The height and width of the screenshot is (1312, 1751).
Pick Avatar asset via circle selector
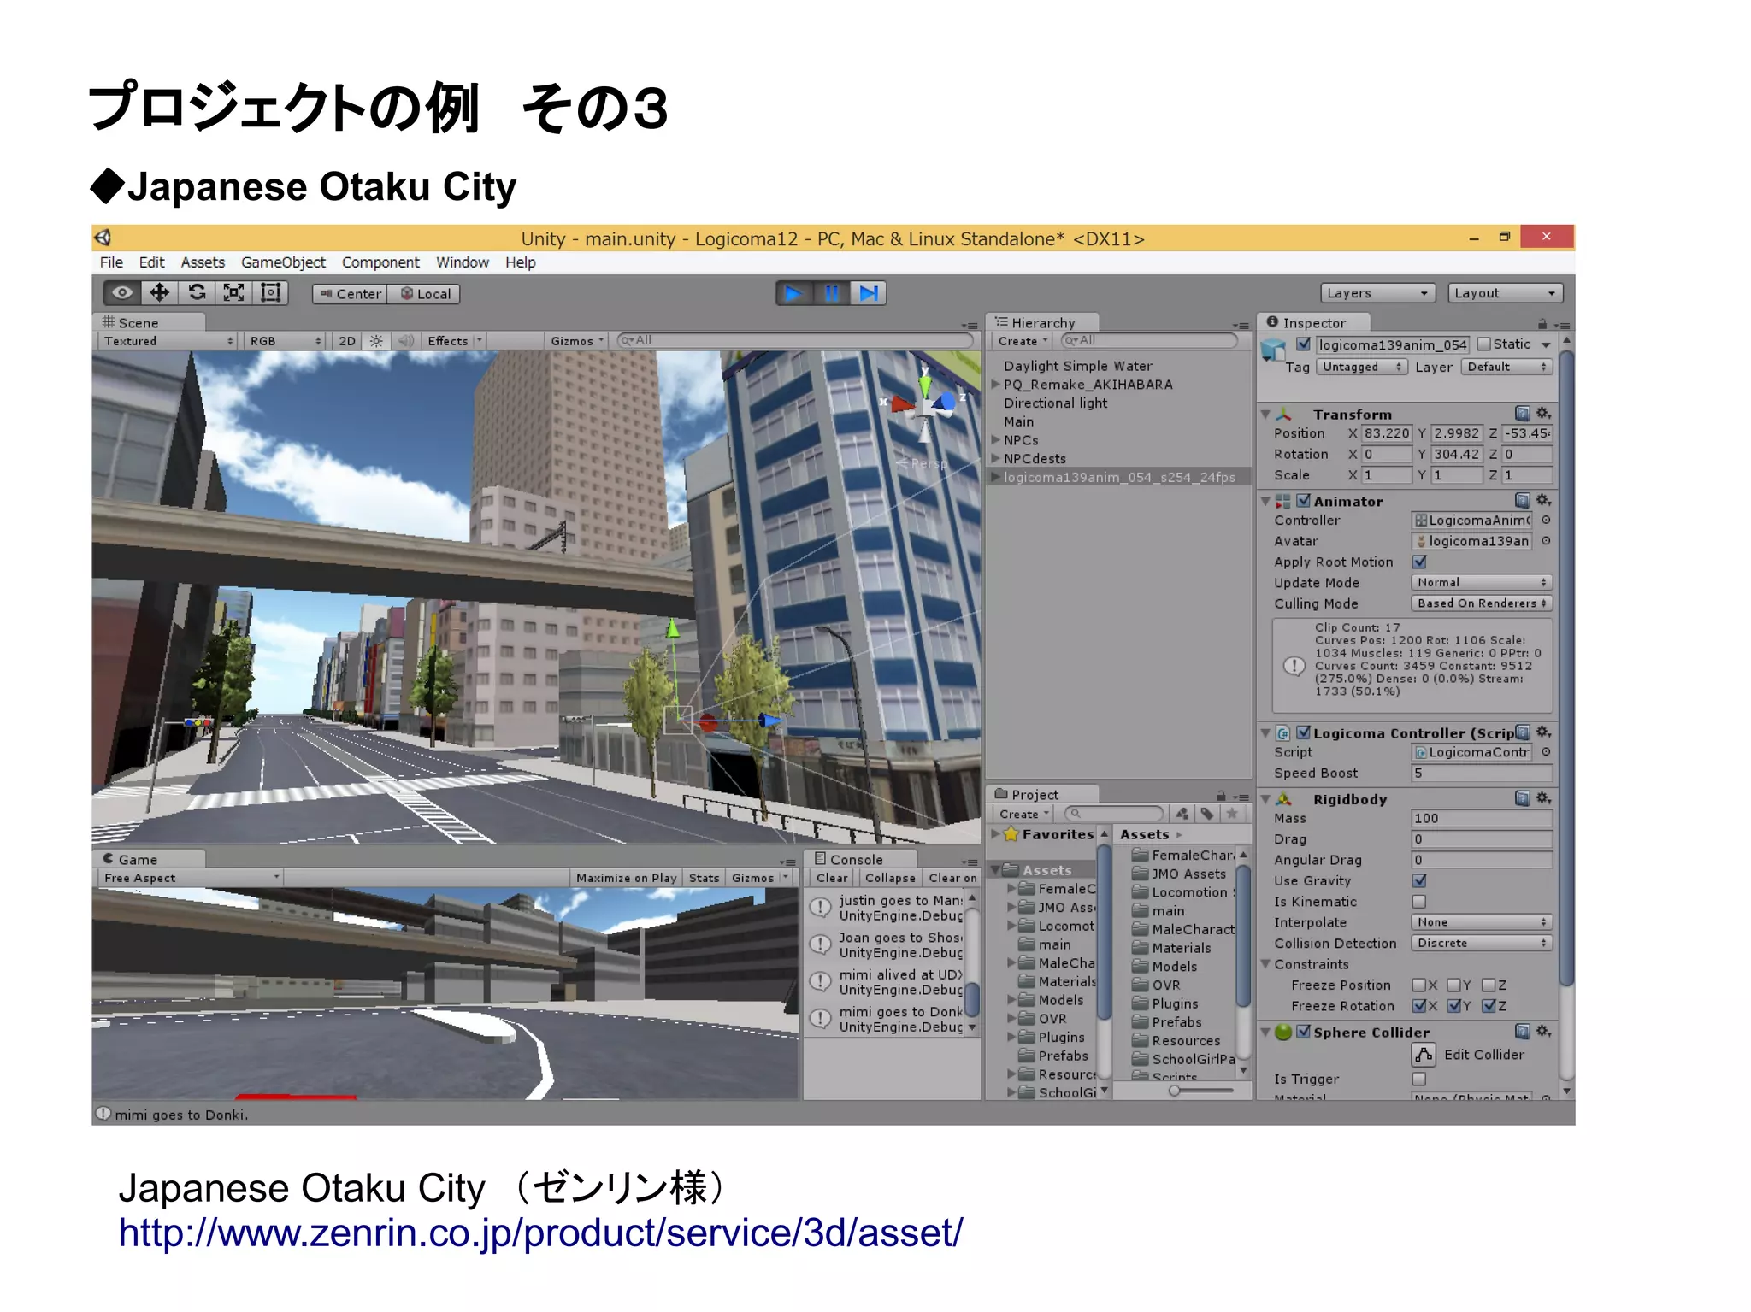click(x=1546, y=541)
